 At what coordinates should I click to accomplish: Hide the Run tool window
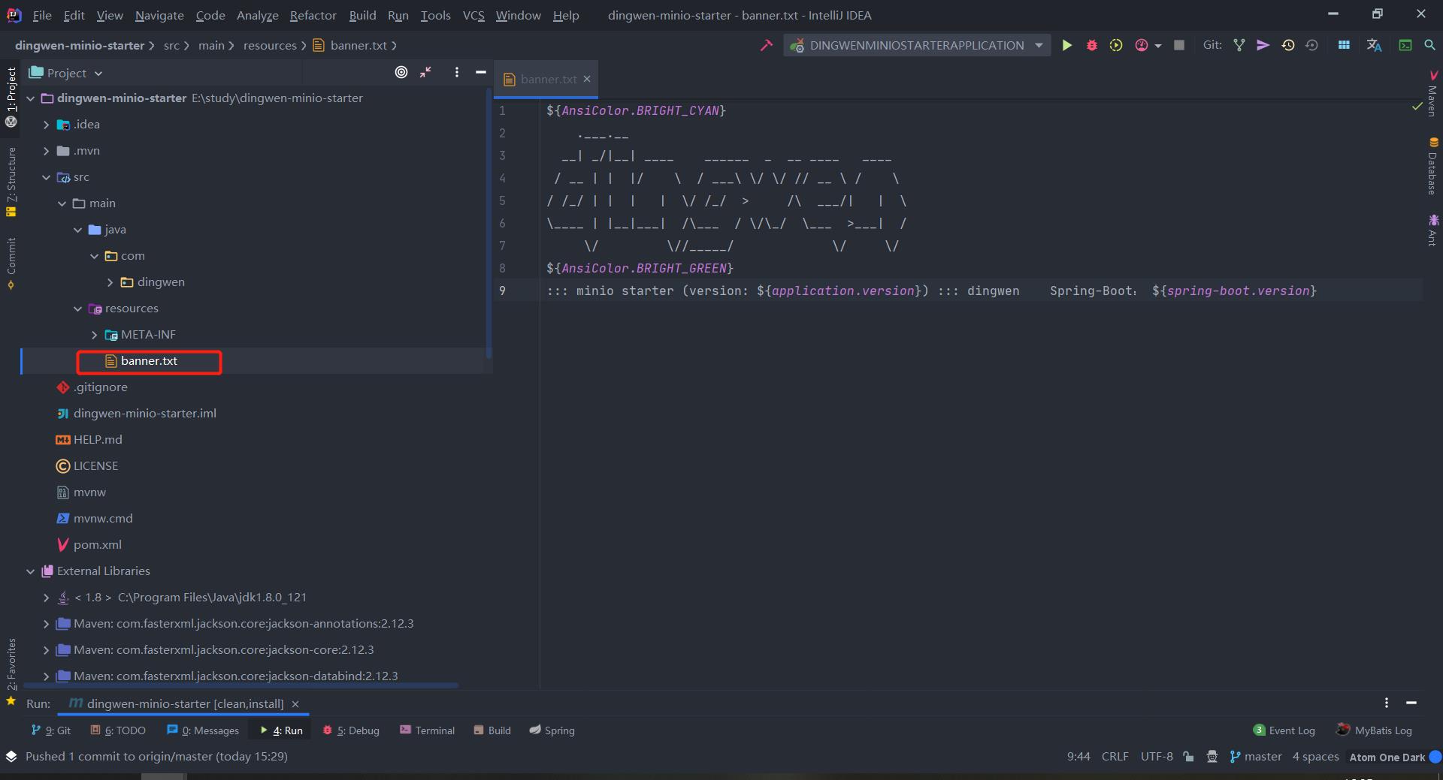pos(1411,703)
